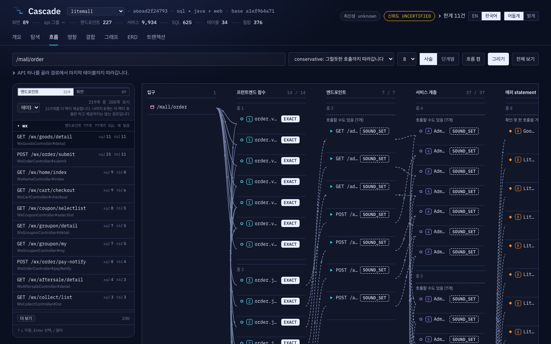The width and height of the screenshot is (551, 344).
Task: Select the 밝게 light theme option
Action: (x=531, y=16)
